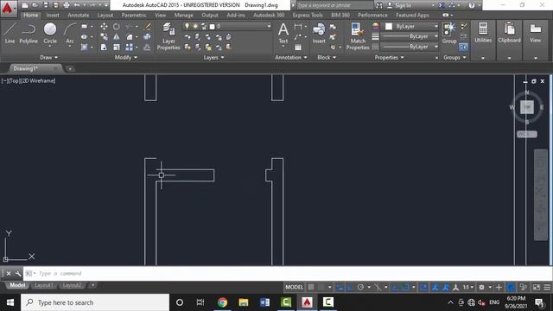Toggle MODEL space button in status bar

pyautogui.click(x=294, y=288)
